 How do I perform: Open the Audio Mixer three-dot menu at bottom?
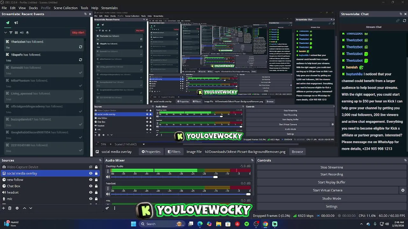(x=114, y=208)
